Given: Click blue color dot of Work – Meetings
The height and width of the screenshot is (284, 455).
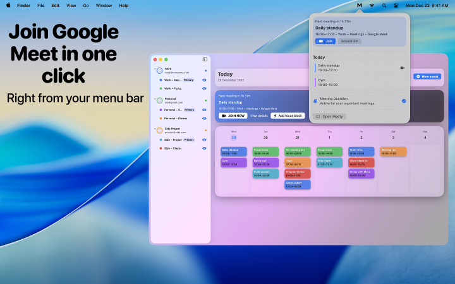Looking at the screenshot, I should (161, 80).
